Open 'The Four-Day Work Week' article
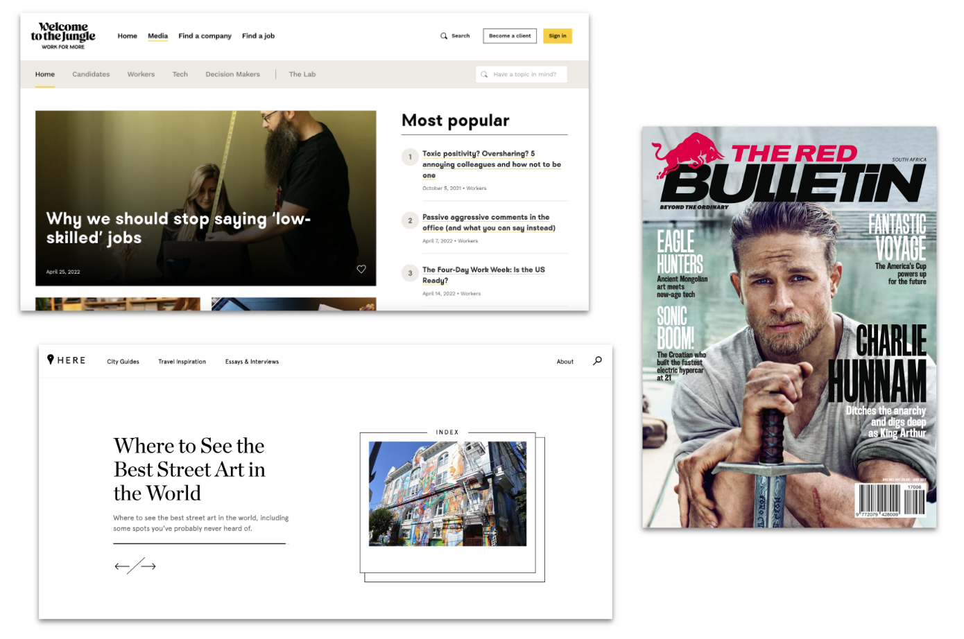Screen dimensions: 964x639 pyautogui.click(x=483, y=274)
